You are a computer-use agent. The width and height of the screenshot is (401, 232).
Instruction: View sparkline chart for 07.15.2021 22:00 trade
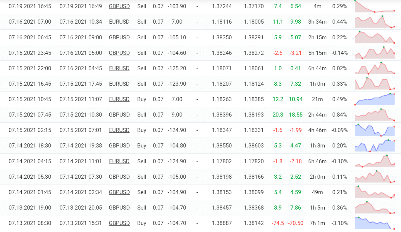[x=375, y=68]
